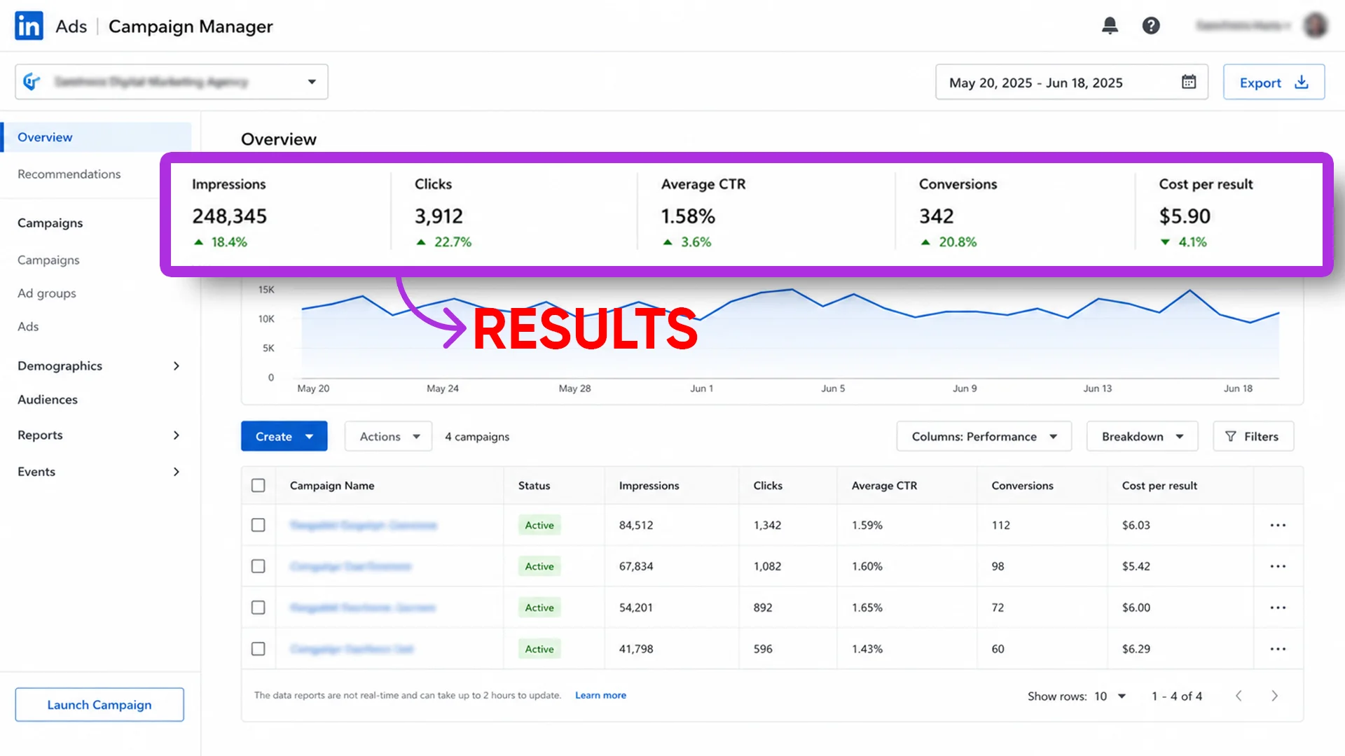
Task: Click the profile avatar picture
Action: 1316,26
